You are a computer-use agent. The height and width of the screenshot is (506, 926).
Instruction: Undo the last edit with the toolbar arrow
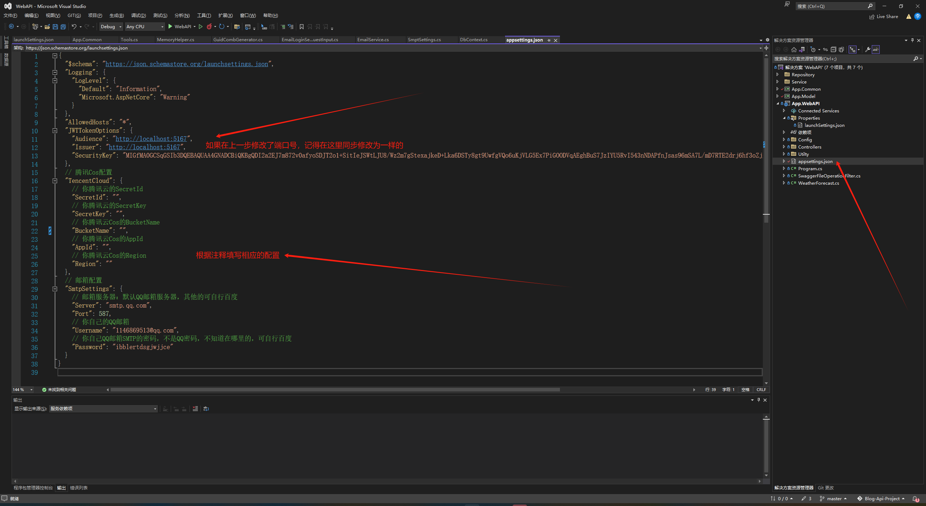(x=74, y=26)
